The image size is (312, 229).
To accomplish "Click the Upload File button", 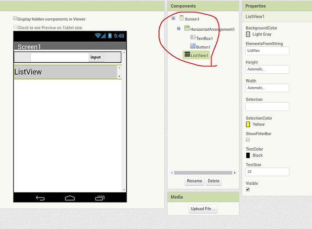I will pos(203,209).
